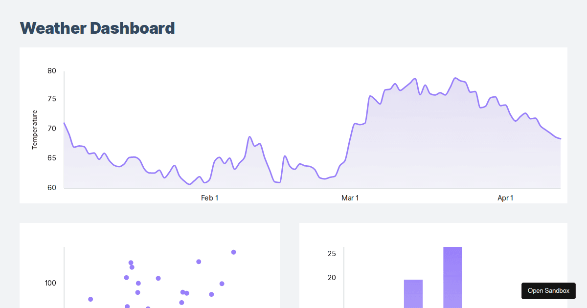Click the 70 tick on temperature axis

[x=52, y=129]
